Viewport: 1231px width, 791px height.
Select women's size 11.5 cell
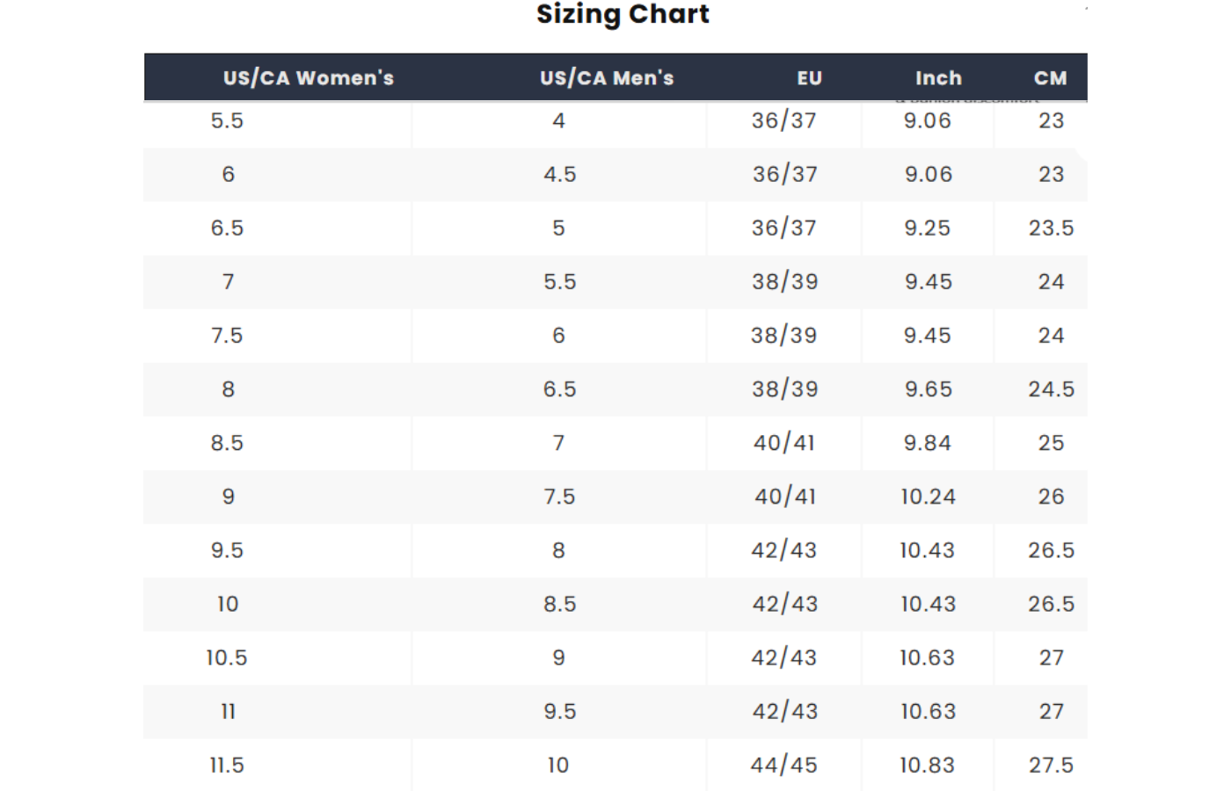tap(227, 765)
